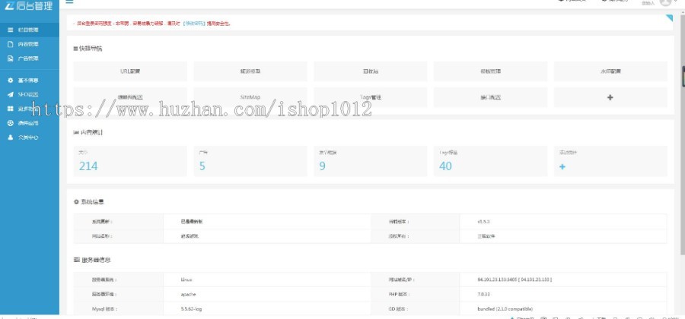Viewport: 685px width, 319px height.
Task: Open the Tags管理 shortcut
Action: 371,97
